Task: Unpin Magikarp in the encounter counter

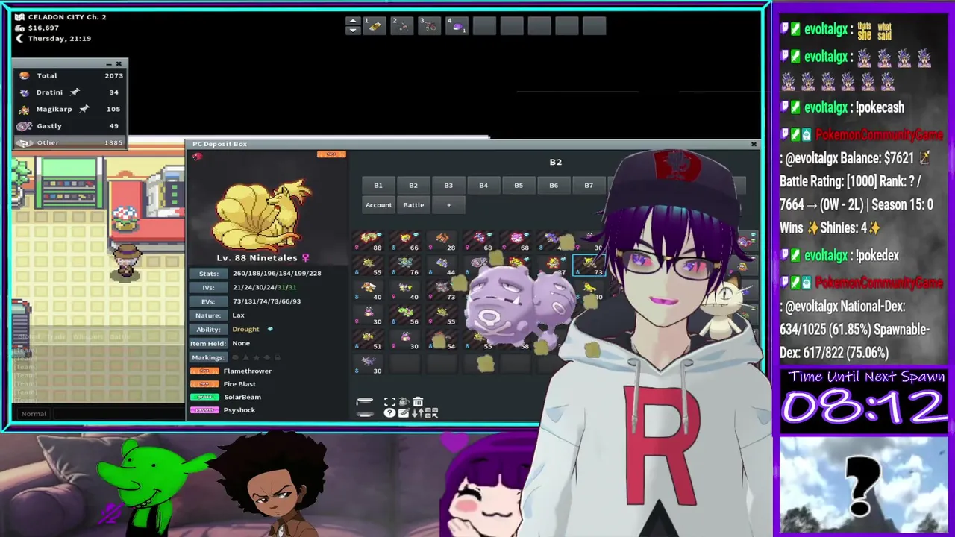Action: (84, 109)
